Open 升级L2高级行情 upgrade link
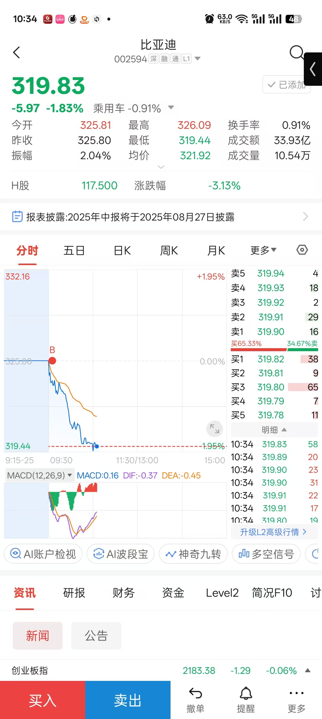 click(274, 532)
